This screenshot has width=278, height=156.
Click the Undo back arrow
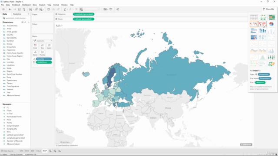pyautogui.click(x=10, y=9)
